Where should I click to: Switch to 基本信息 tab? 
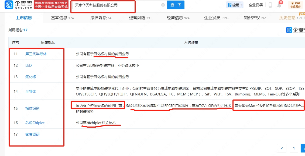coord(62,18)
